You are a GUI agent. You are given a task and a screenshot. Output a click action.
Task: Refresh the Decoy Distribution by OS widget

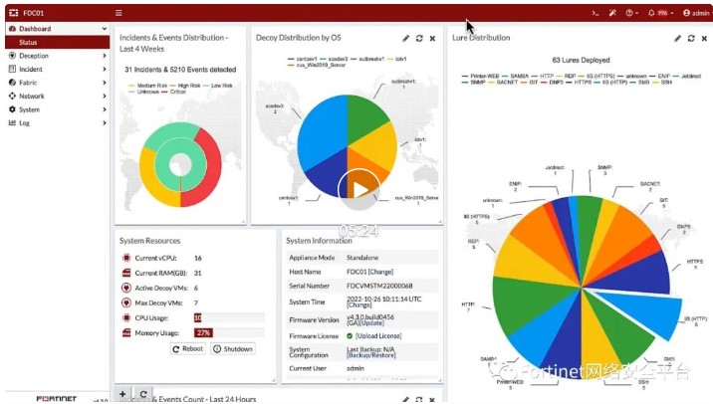(x=419, y=38)
